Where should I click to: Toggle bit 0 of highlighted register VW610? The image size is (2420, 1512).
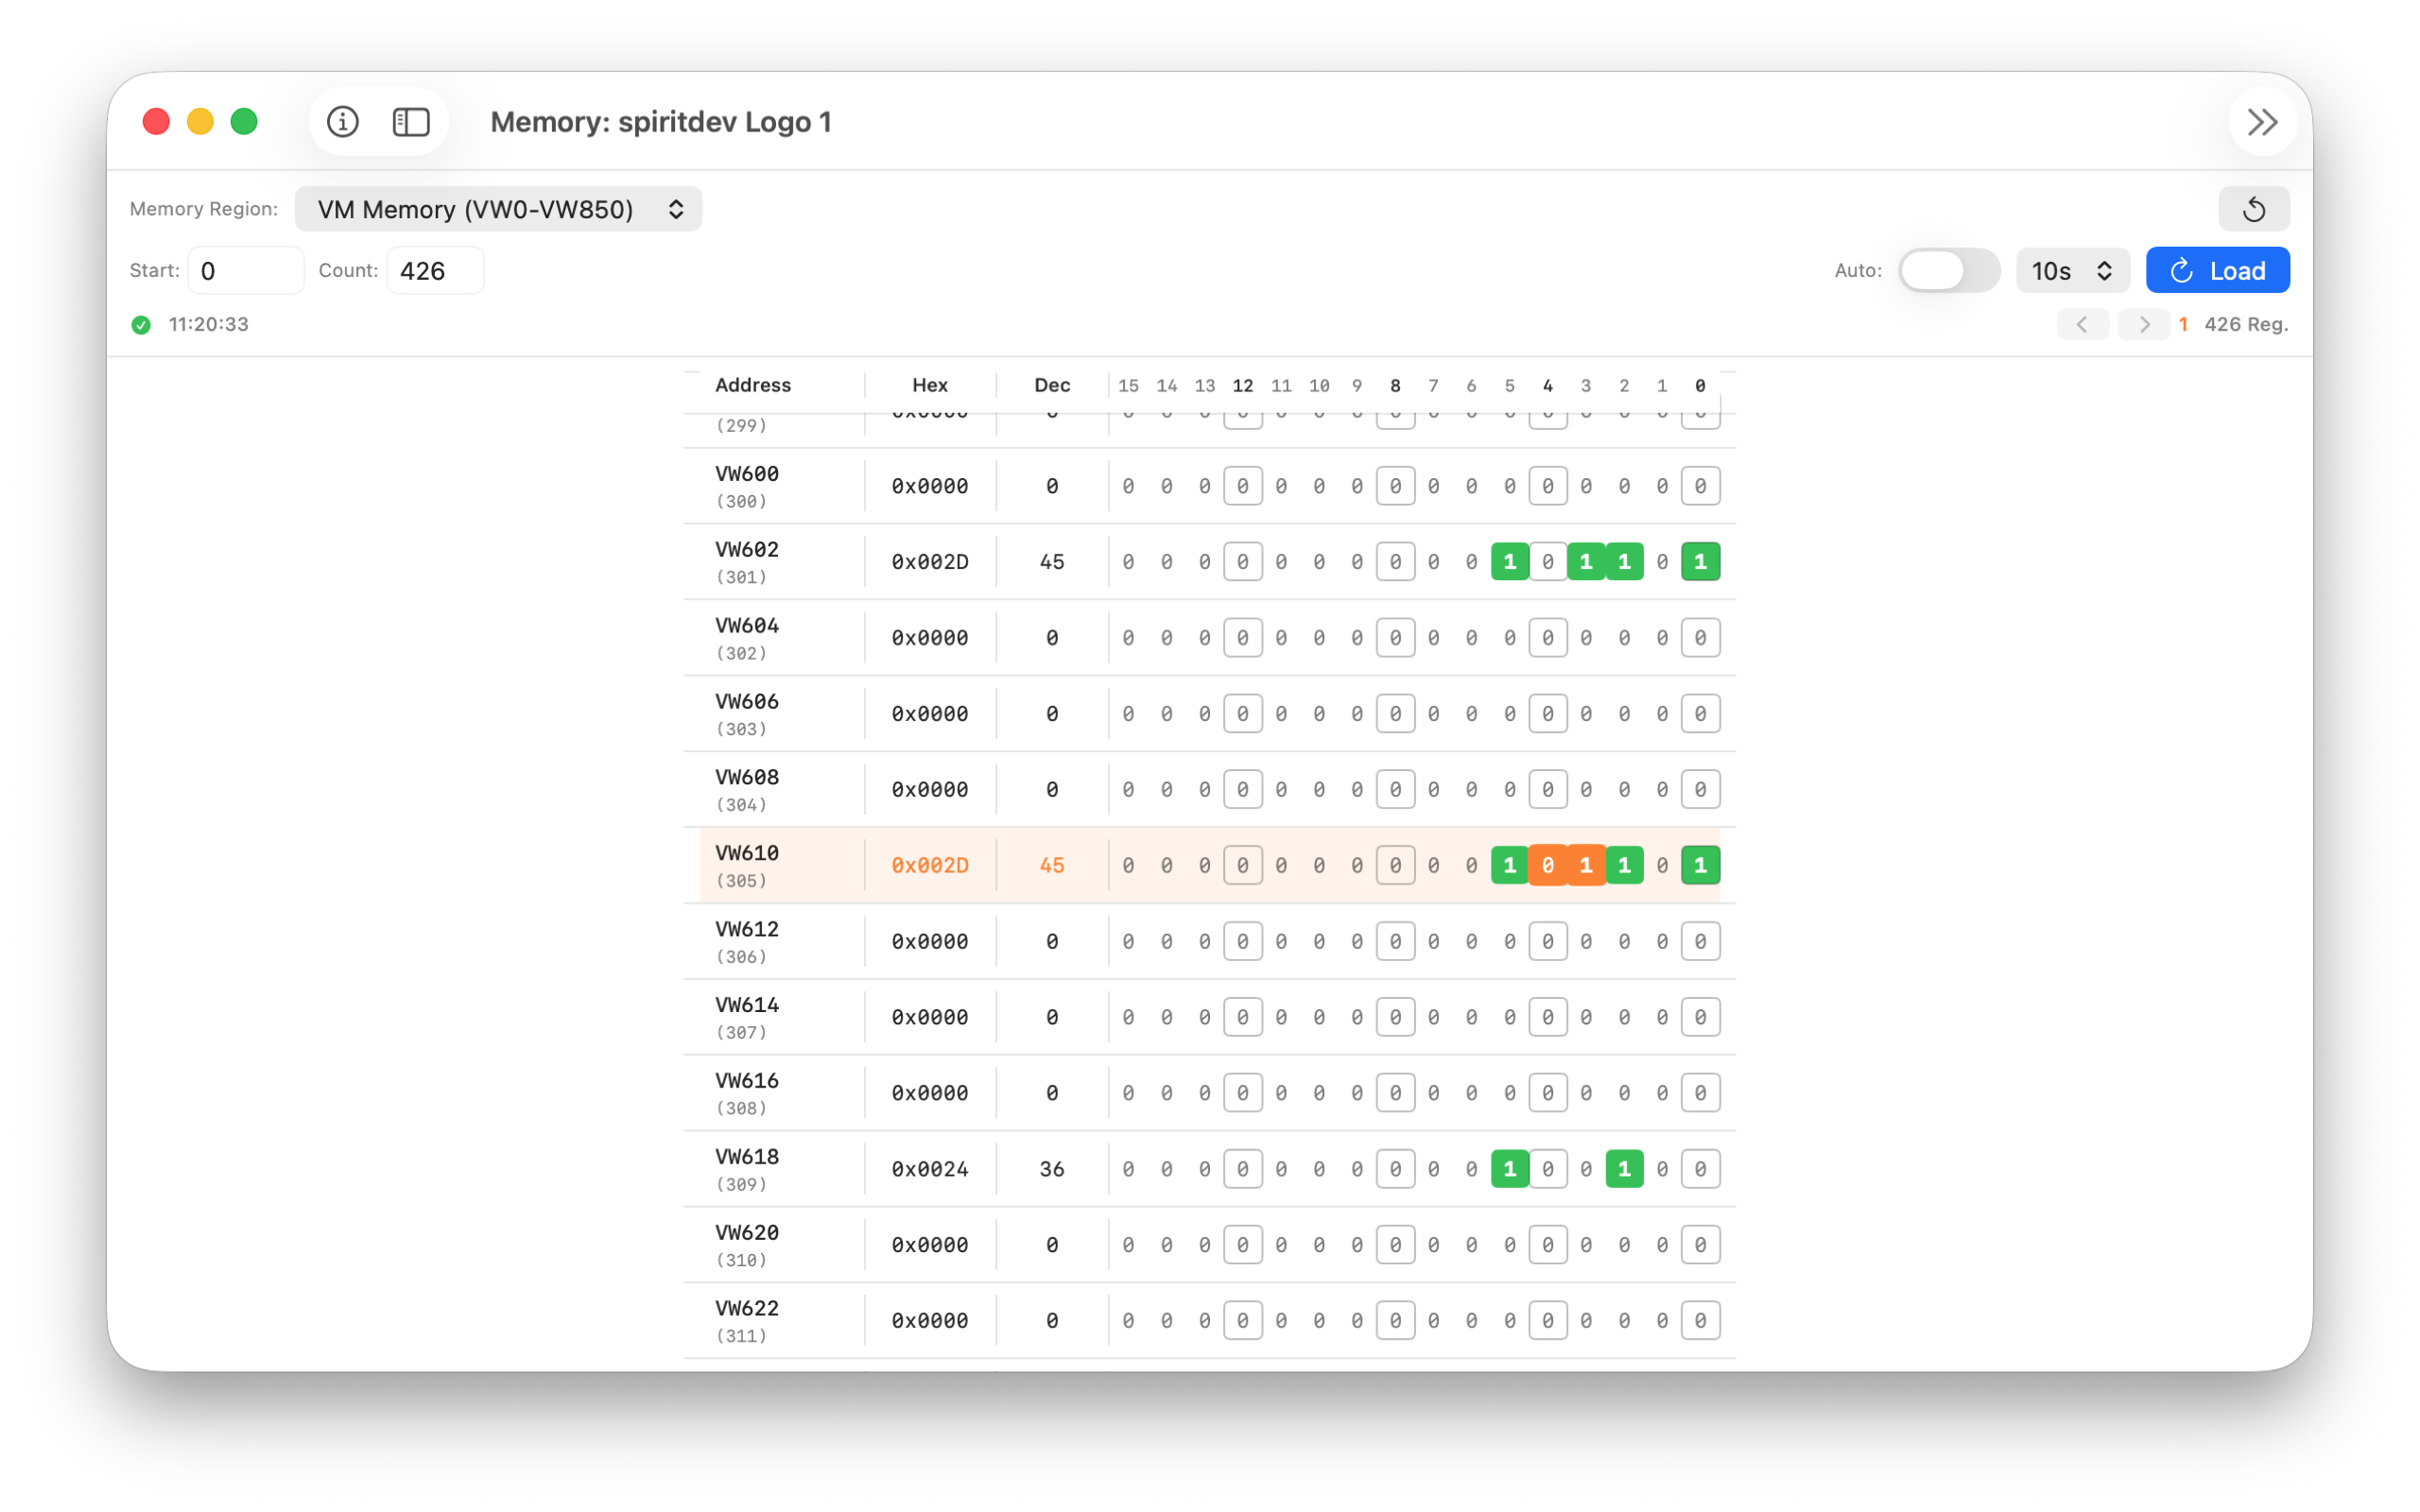[1700, 864]
